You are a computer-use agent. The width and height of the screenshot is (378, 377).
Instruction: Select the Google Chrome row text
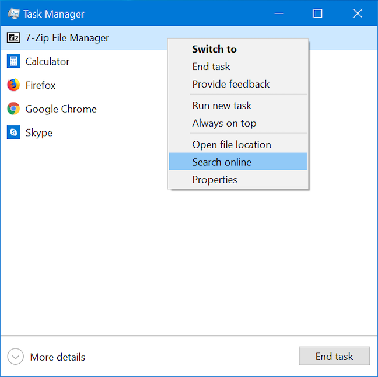point(61,109)
